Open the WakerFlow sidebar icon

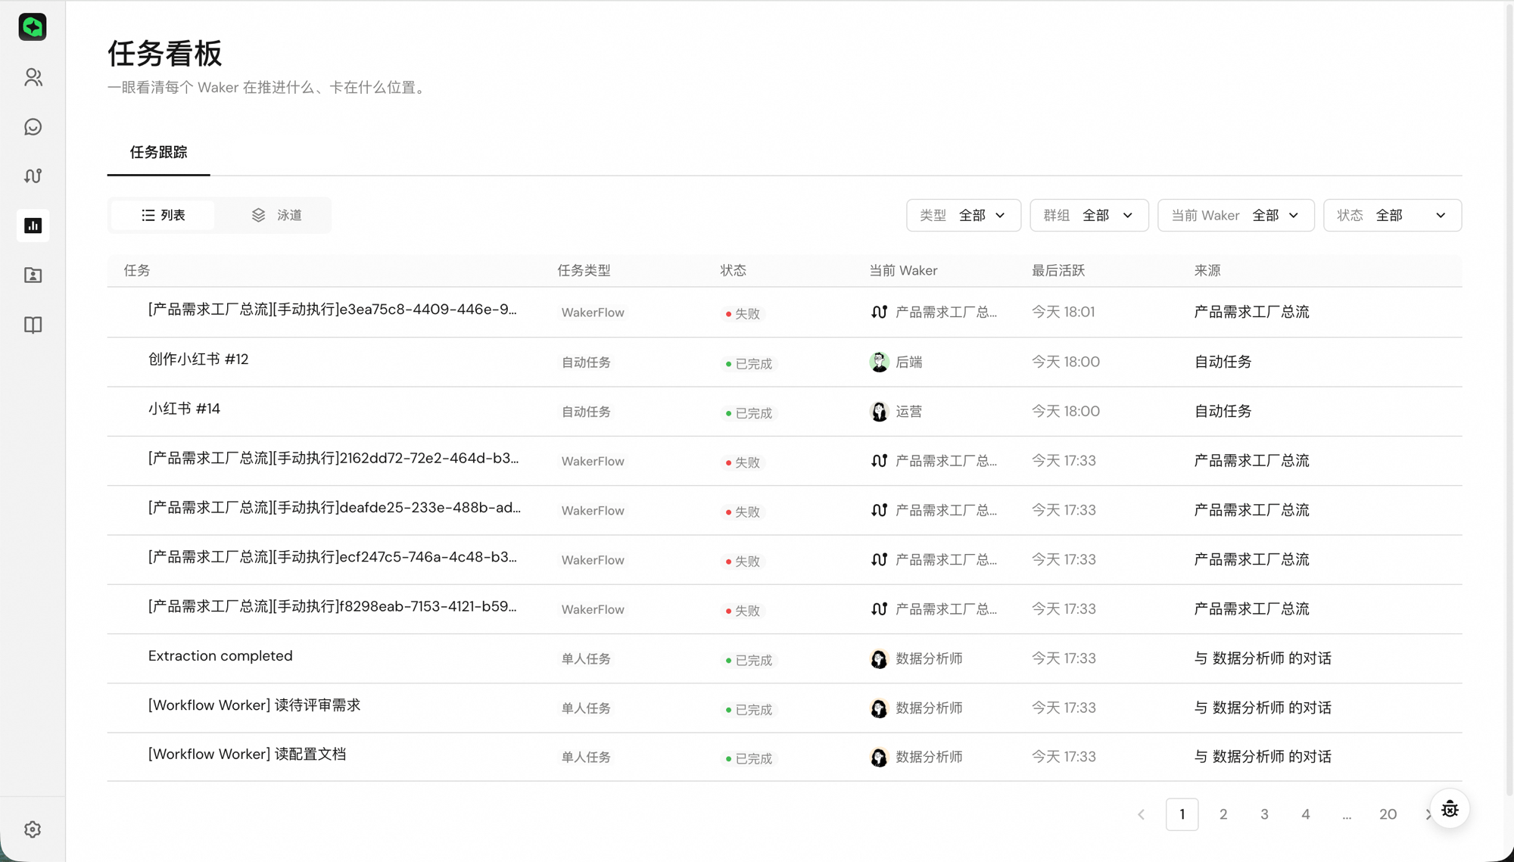pos(33,176)
